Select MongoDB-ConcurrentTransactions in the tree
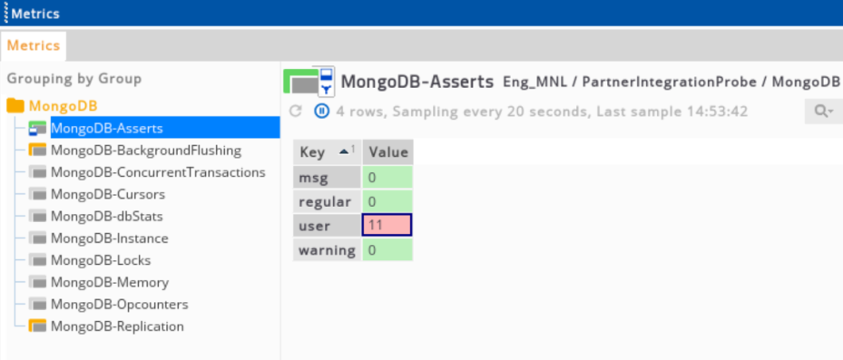Image resolution: width=843 pixels, height=360 pixels. click(x=158, y=172)
